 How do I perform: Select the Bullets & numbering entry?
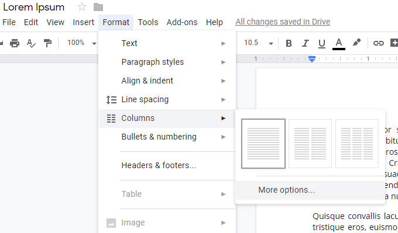pos(167,137)
